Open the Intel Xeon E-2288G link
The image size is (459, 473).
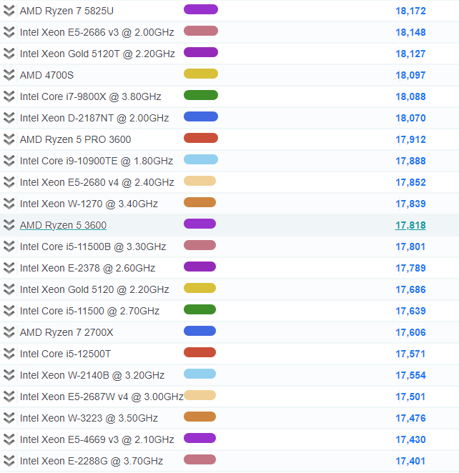(92, 461)
